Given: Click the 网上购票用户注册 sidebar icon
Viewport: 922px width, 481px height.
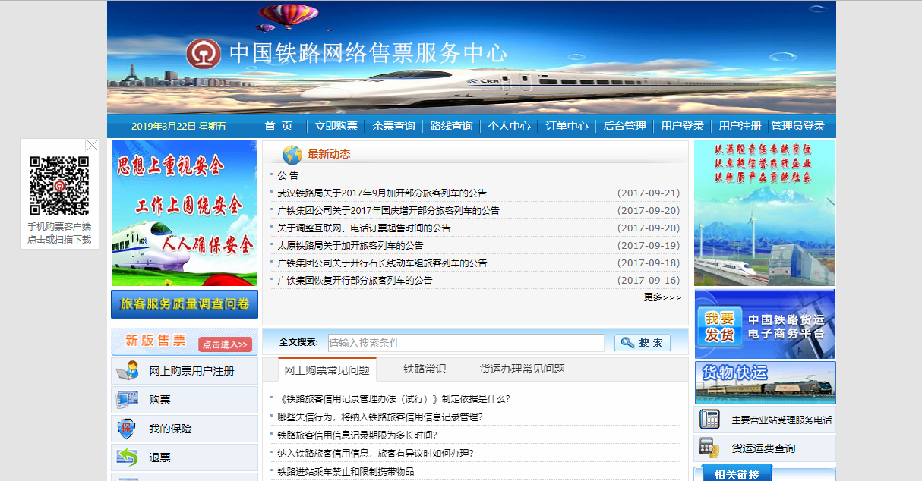Looking at the screenshot, I should 128,371.
